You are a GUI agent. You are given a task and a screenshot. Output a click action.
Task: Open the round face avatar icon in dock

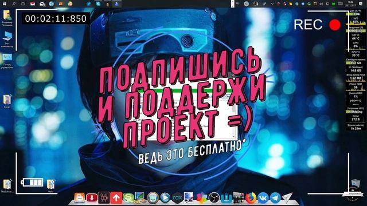153,198
